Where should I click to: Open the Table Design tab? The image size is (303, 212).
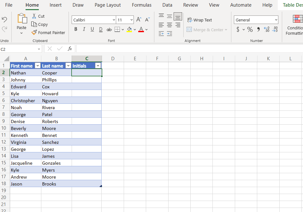(x=294, y=5)
